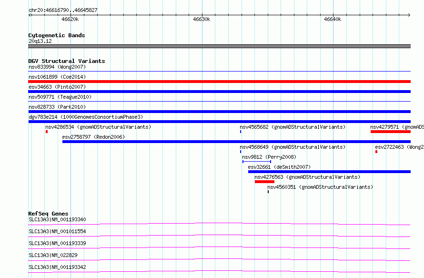The image size is (424, 278).
Task: Select the Cytogenetic Bands track heading
Action: 57,35
